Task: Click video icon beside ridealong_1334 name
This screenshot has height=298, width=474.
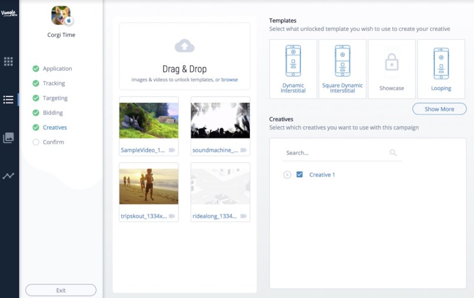Action: coord(244,216)
